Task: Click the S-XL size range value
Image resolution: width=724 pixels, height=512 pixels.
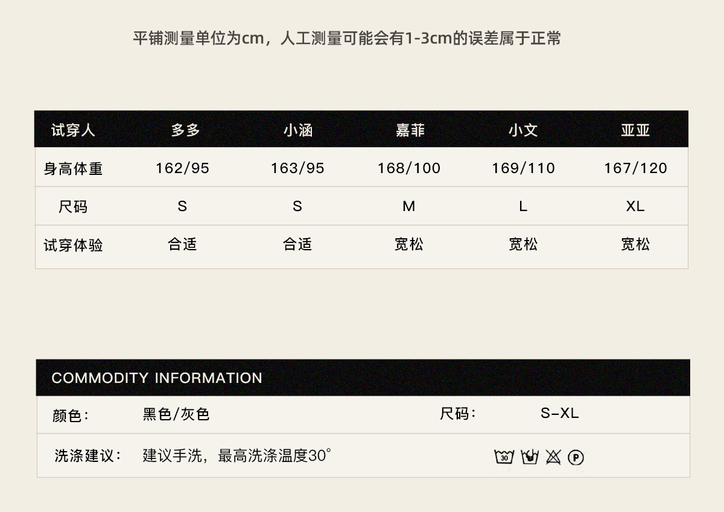Action: point(559,414)
